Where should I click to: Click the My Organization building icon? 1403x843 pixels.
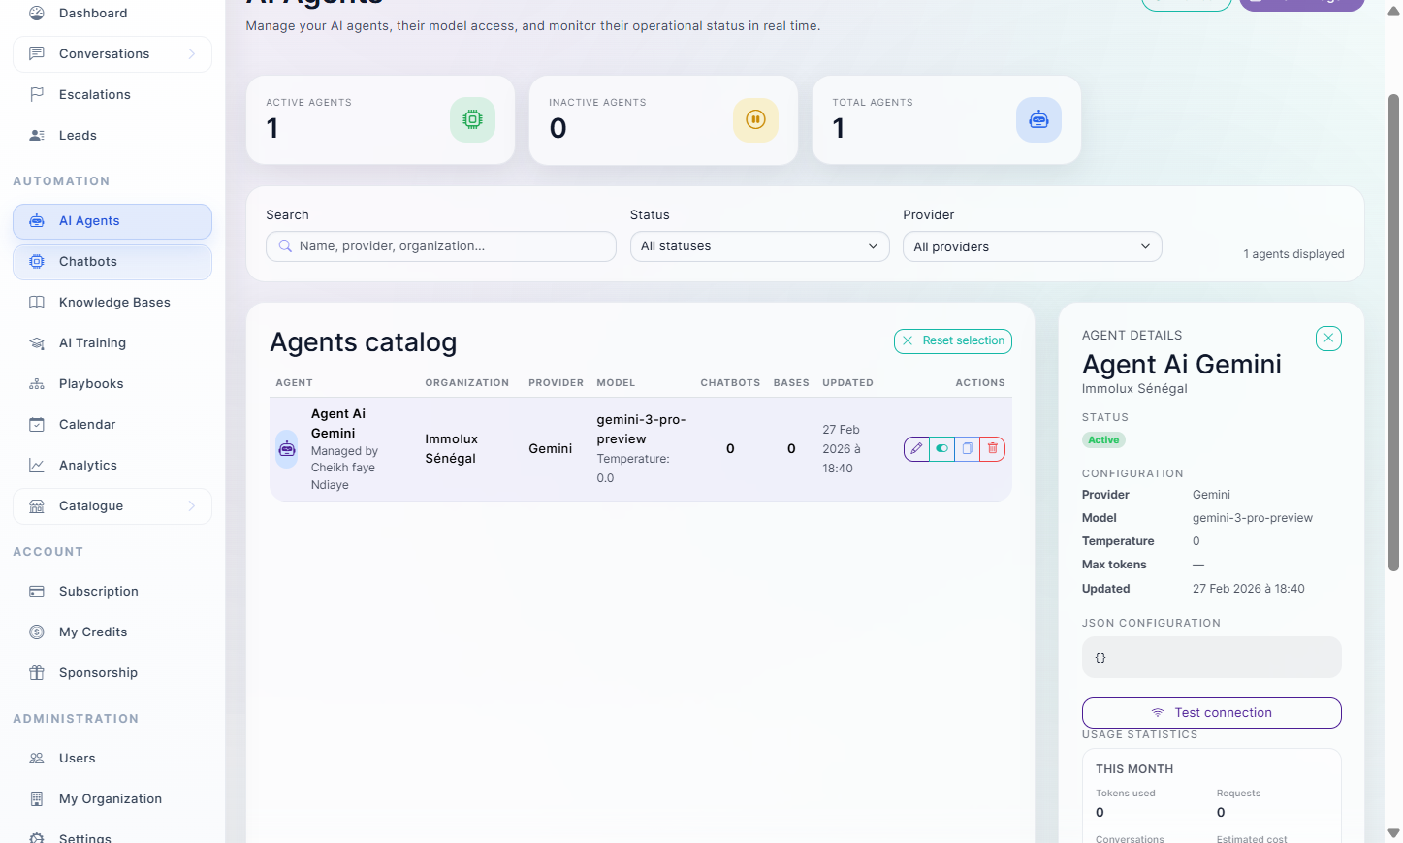click(37, 799)
